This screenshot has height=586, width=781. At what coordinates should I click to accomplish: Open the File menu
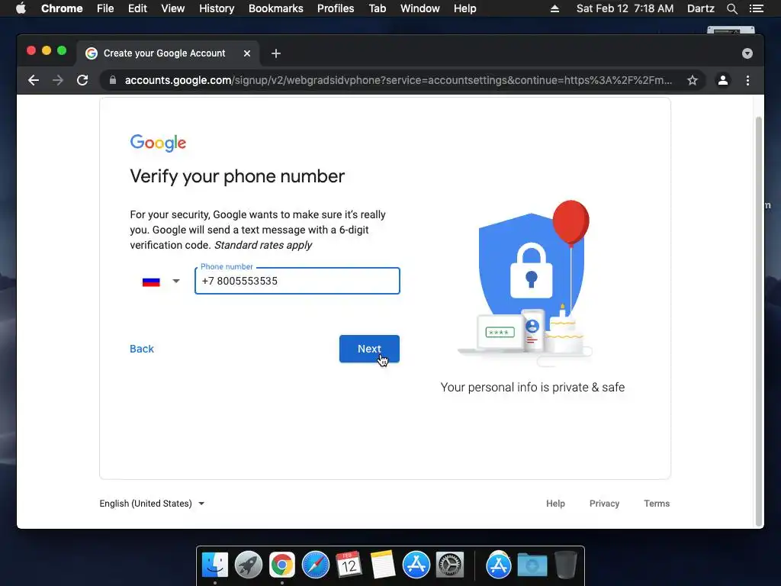pos(105,8)
